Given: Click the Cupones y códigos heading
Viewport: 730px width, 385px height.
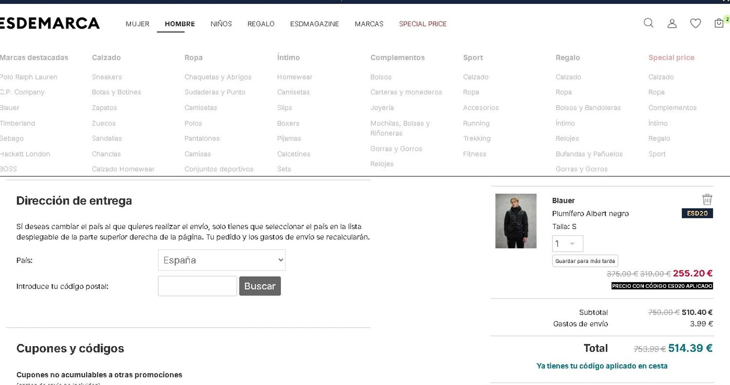Looking at the screenshot, I should pyautogui.click(x=70, y=348).
